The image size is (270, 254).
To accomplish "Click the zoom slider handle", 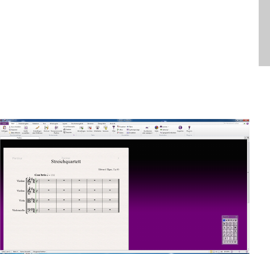I will 239,252.
